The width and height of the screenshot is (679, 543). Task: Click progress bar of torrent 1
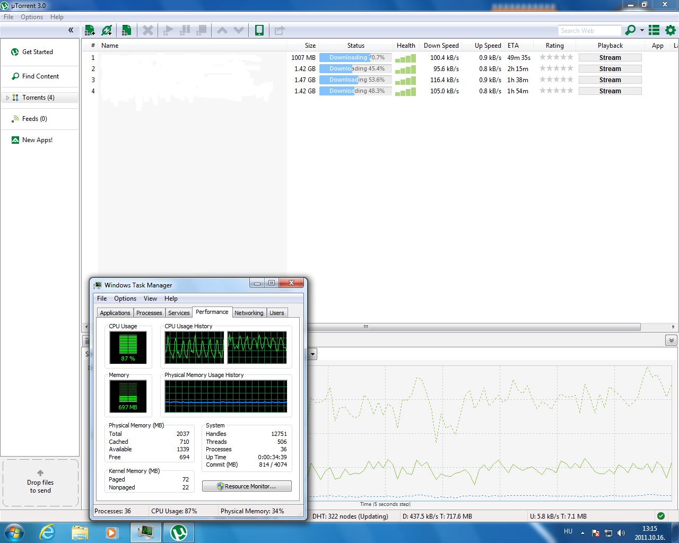[355, 58]
